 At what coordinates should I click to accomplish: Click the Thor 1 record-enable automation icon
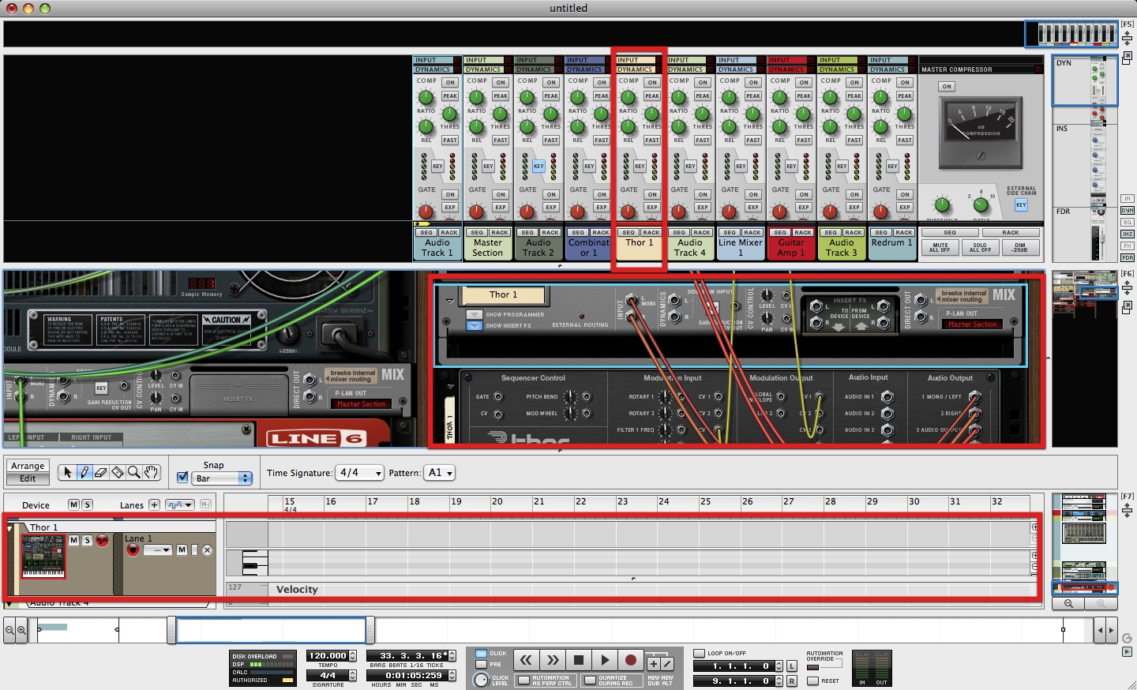point(102,540)
